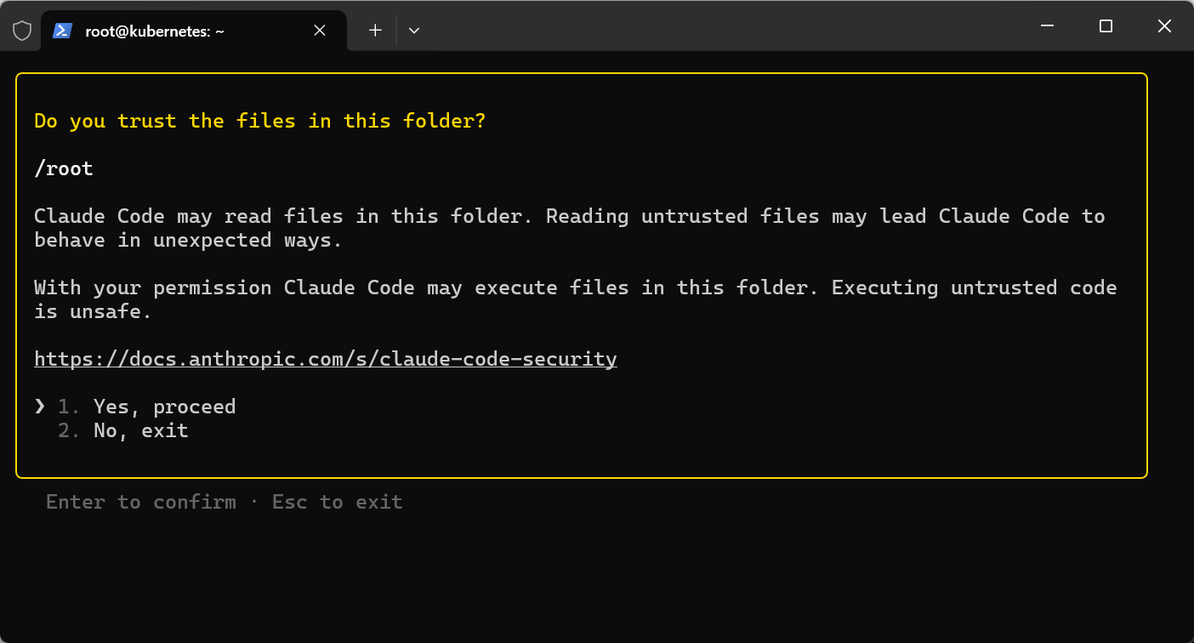Minimize the terminal window
Image resolution: width=1194 pixels, height=643 pixels.
coord(1048,26)
